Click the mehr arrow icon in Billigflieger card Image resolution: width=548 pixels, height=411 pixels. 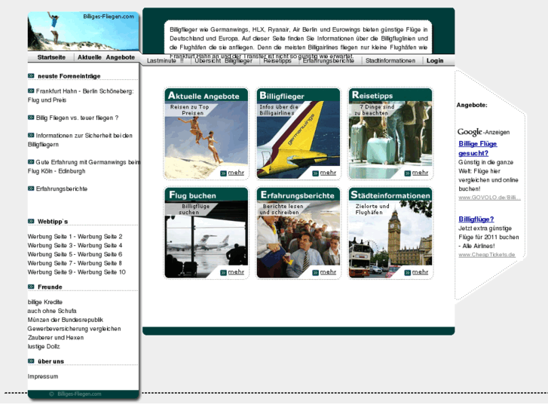tap(315, 173)
